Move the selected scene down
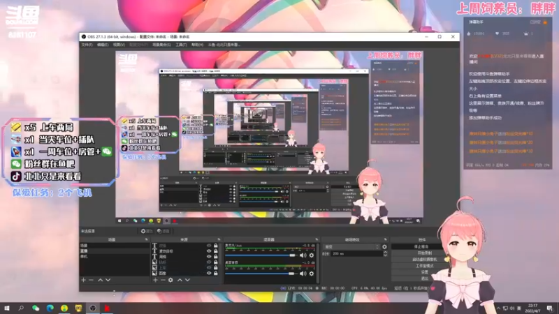The image size is (559, 314). pos(108,281)
